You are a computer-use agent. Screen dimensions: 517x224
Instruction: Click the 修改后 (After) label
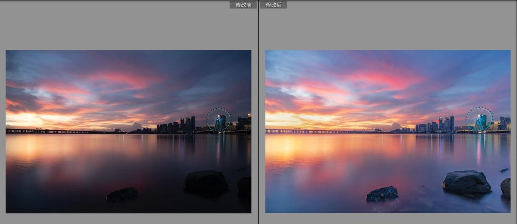[x=273, y=5]
